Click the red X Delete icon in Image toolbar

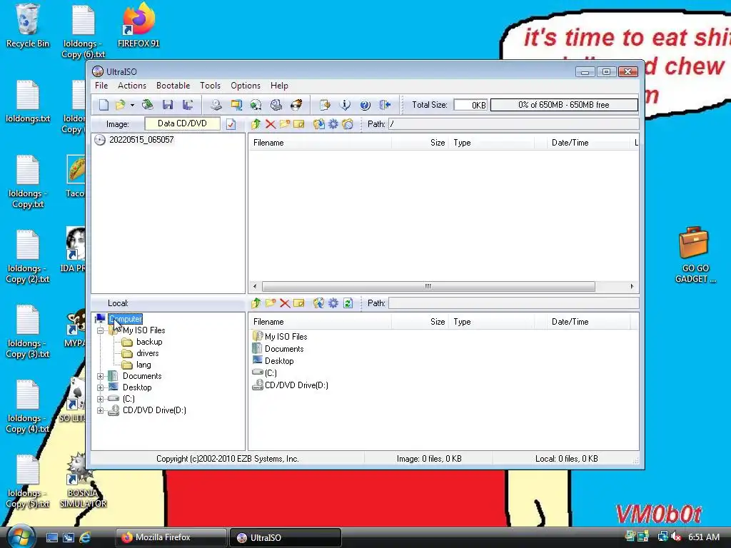click(271, 124)
